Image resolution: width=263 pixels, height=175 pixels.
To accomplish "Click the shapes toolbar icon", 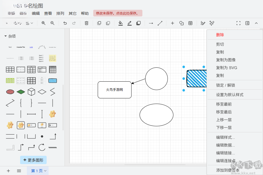I will [181, 23].
